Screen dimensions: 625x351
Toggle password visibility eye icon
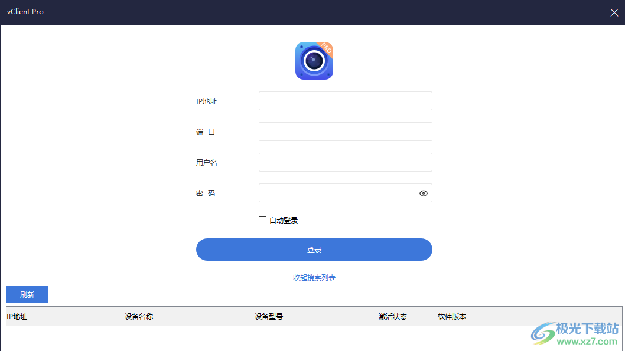pos(424,193)
